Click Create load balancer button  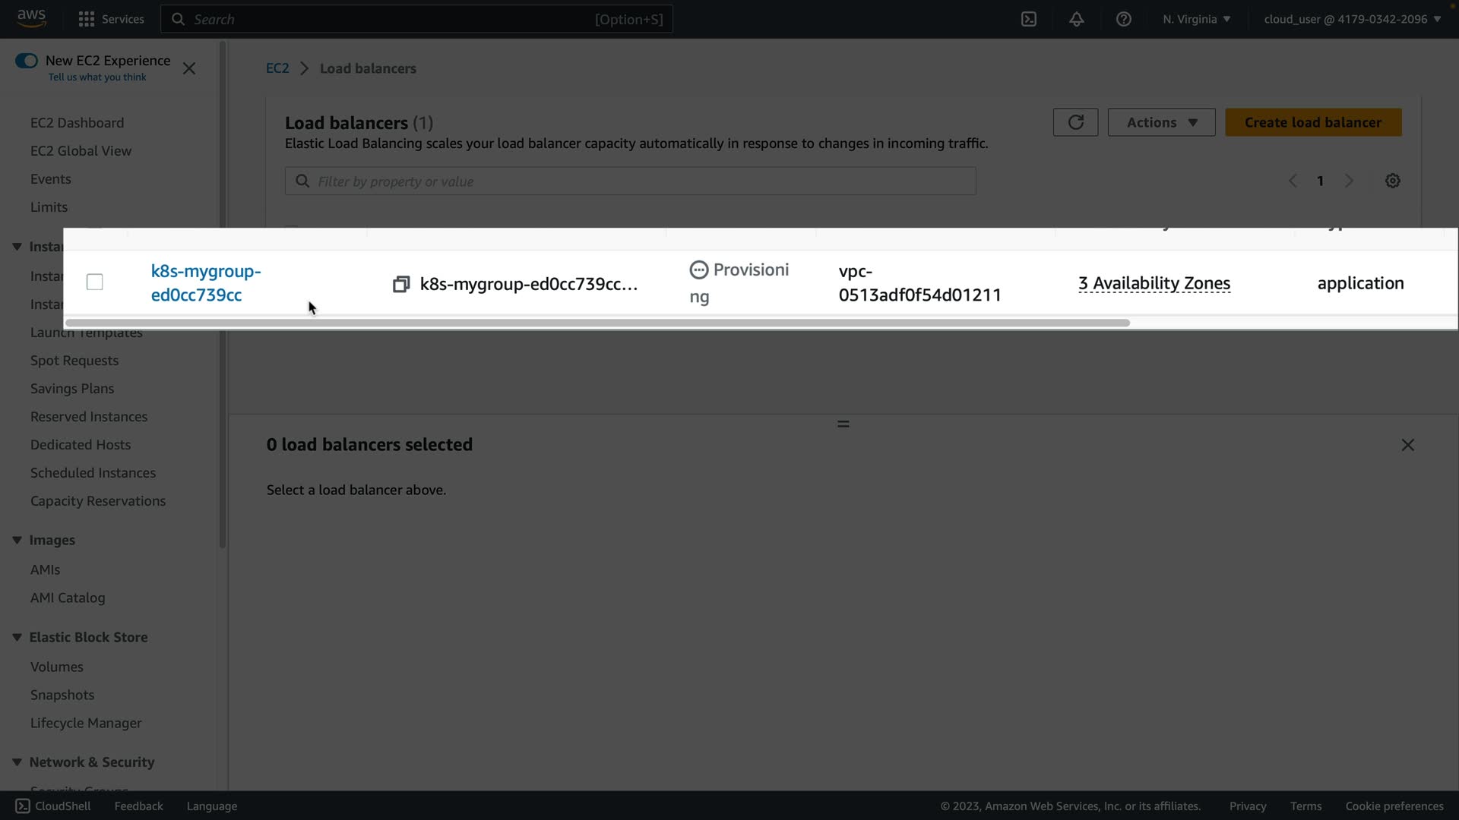click(x=1312, y=122)
